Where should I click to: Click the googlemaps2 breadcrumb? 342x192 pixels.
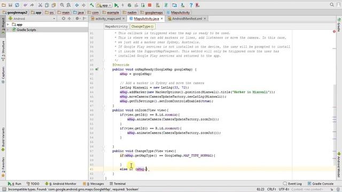[15, 12]
